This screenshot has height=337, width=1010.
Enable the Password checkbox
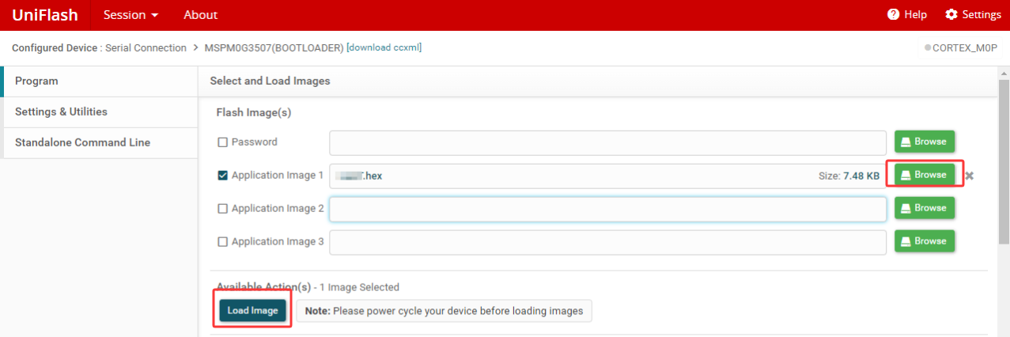(x=223, y=142)
